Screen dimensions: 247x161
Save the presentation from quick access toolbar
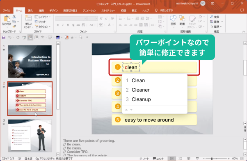[4, 37]
